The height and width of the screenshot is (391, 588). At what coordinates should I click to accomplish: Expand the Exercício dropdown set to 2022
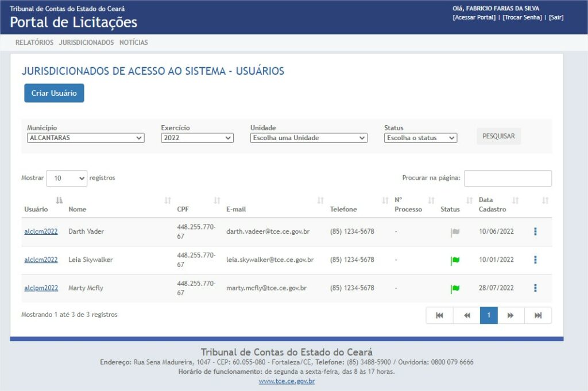coord(197,138)
